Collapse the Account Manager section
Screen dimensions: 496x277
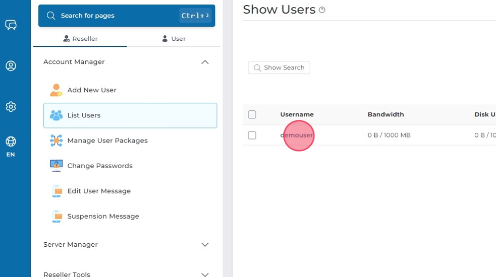[x=205, y=62]
